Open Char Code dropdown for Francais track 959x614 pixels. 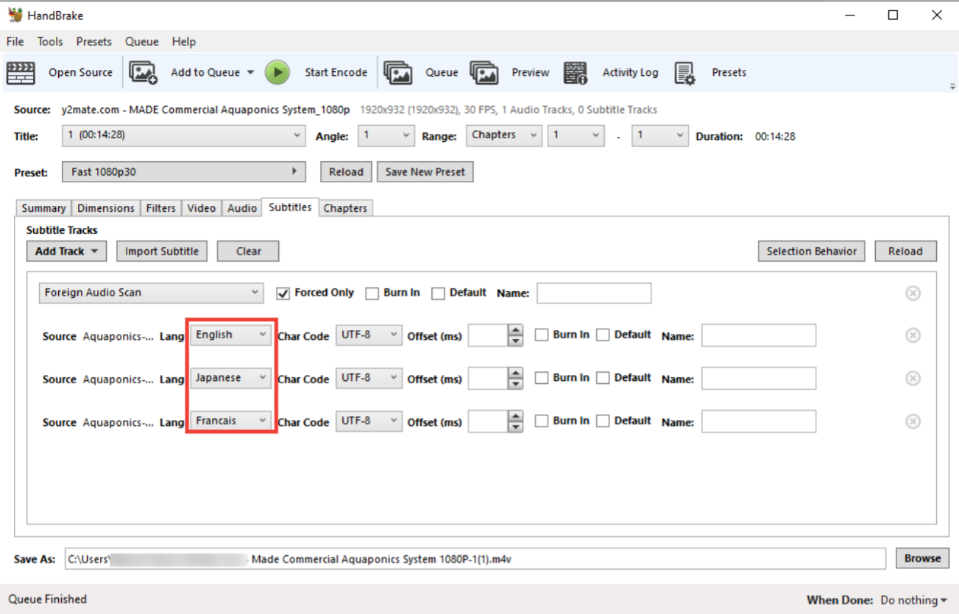pyautogui.click(x=369, y=421)
